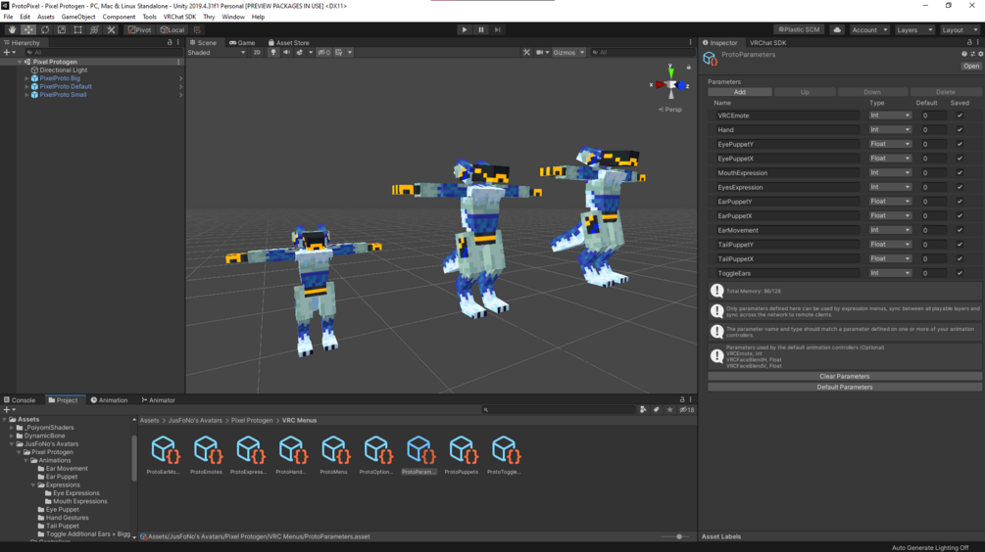Select the Hand tool in toolbar
The image size is (985, 552).
(12, 29)
